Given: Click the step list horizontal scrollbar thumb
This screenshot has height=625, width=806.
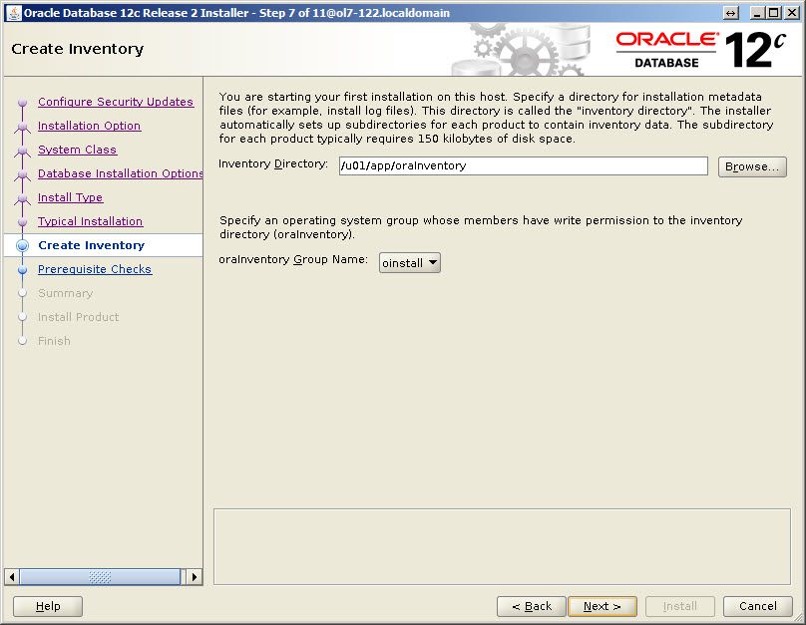Looking at the screenshot, I should (x=100, y=577).
